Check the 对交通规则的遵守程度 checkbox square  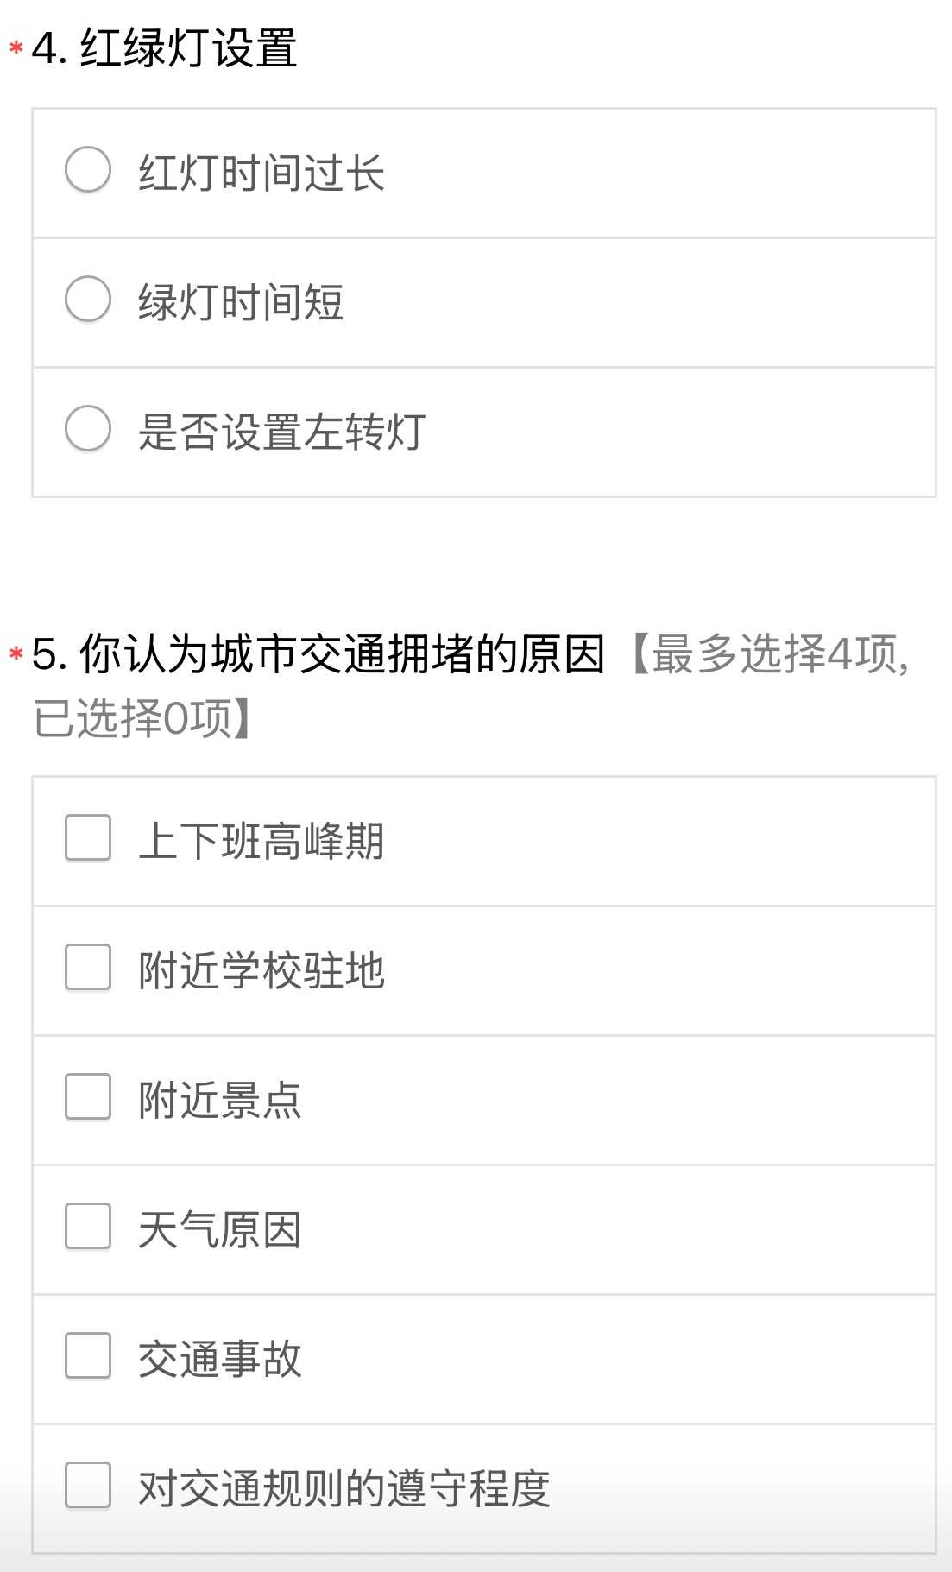(88, 1485)
